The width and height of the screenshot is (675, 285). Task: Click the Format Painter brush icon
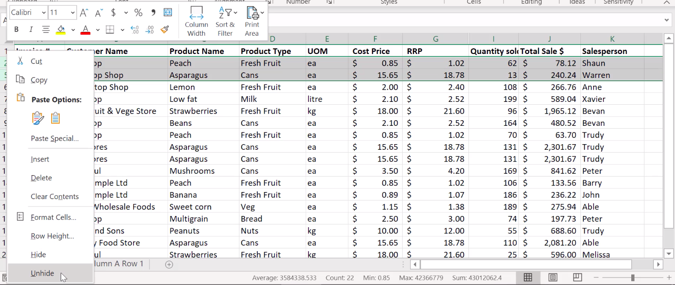tap(165, 30)
